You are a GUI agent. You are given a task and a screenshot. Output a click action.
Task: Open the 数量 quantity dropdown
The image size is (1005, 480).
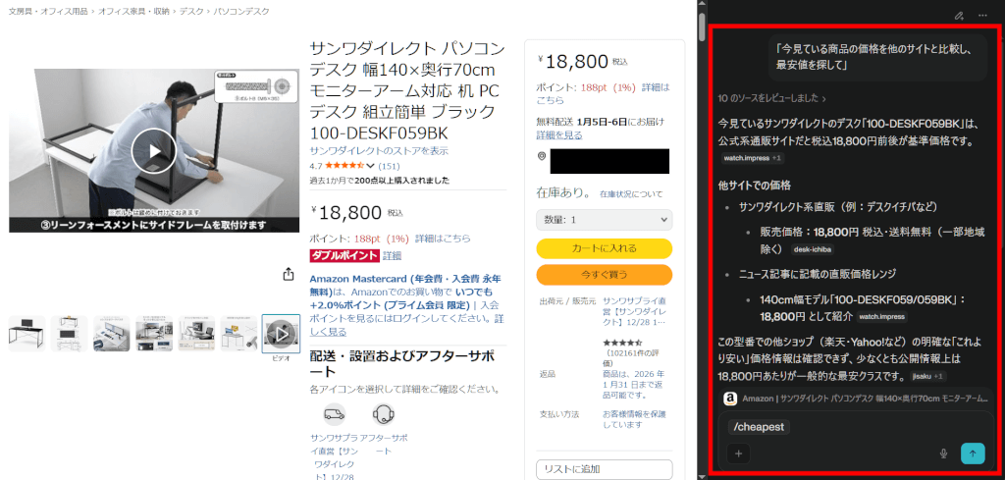[x=605, y=220]
